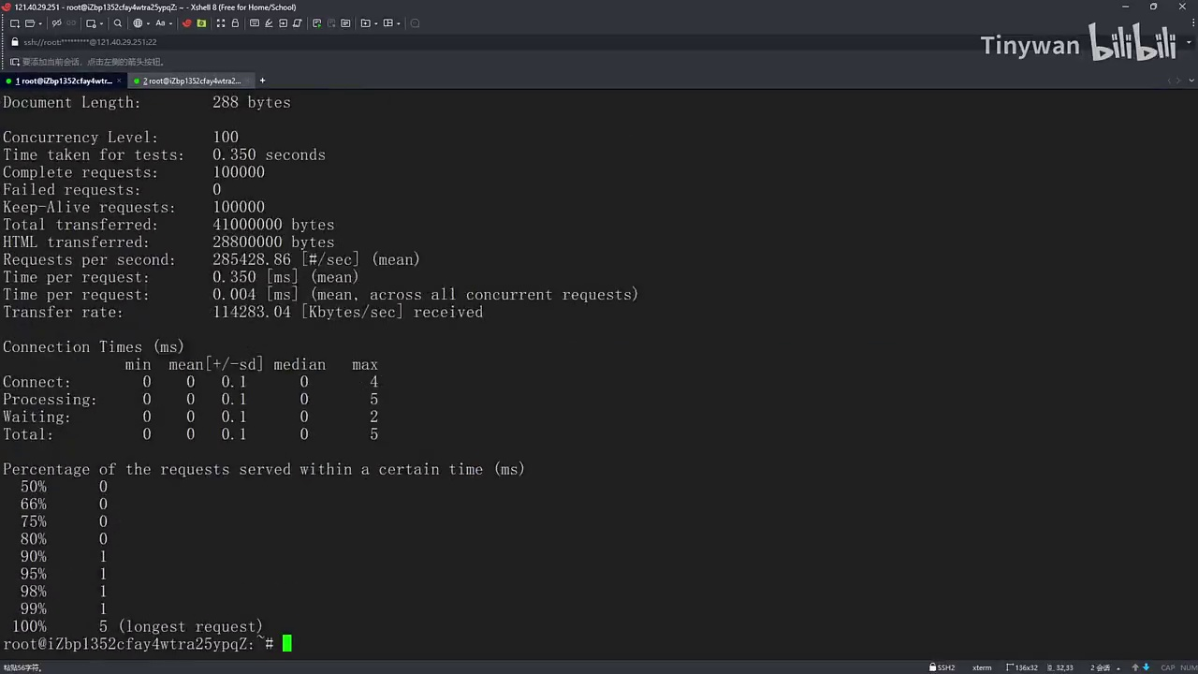Expand the layout arrangement dropdown arrow
Screen dimensions: 1198x674
click(x=398, y=23)
